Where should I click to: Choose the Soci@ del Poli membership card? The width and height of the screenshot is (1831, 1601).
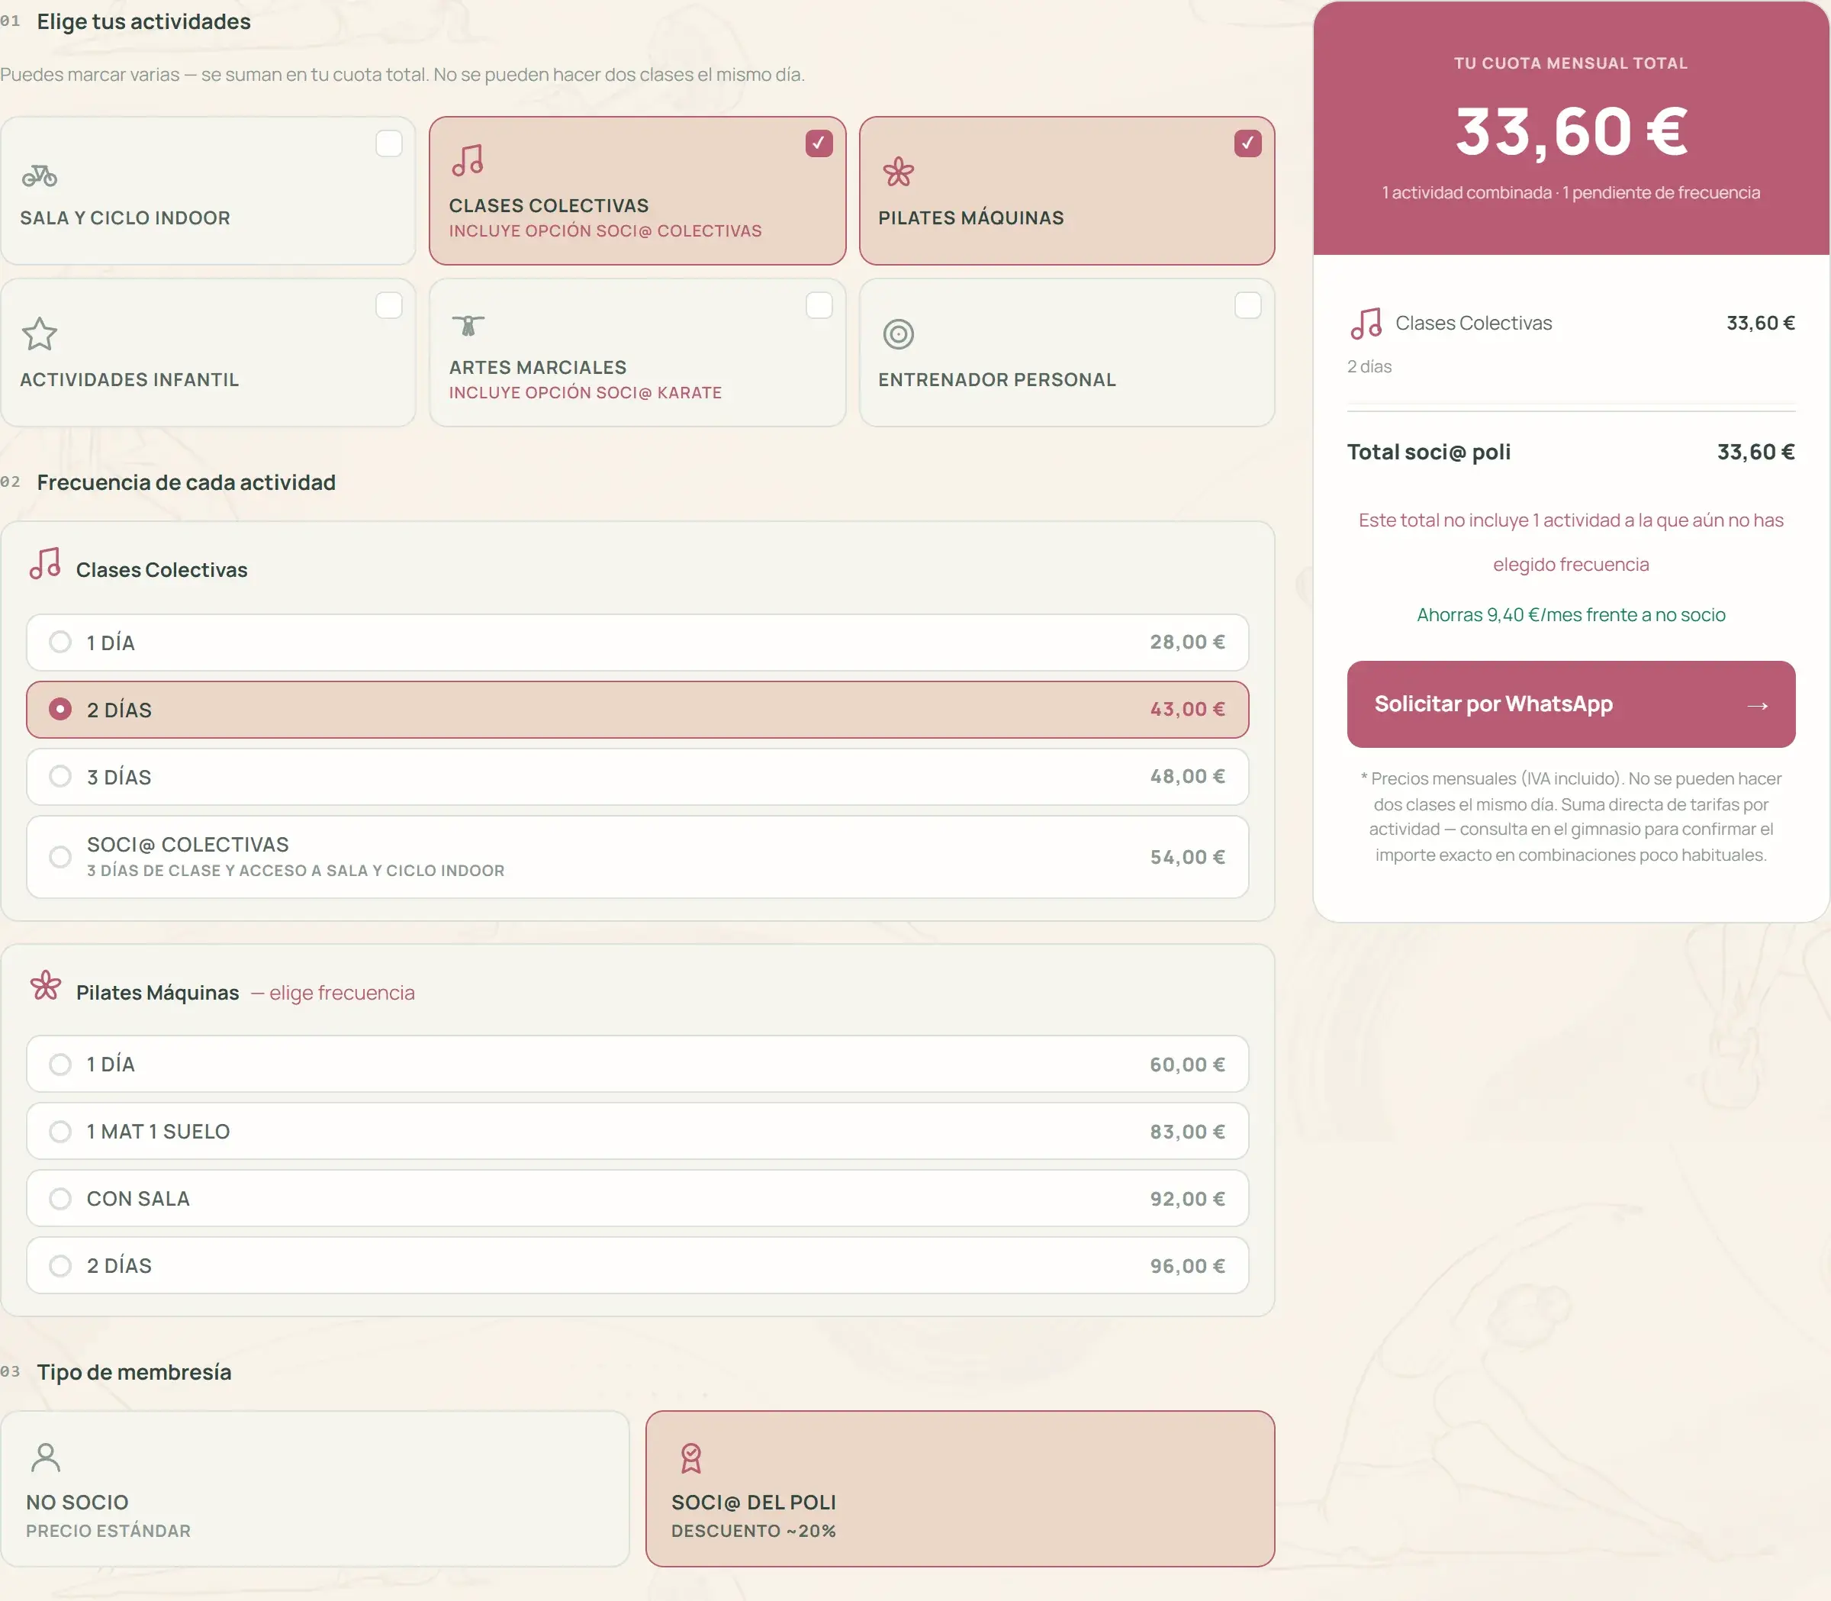click(959, 1488)
